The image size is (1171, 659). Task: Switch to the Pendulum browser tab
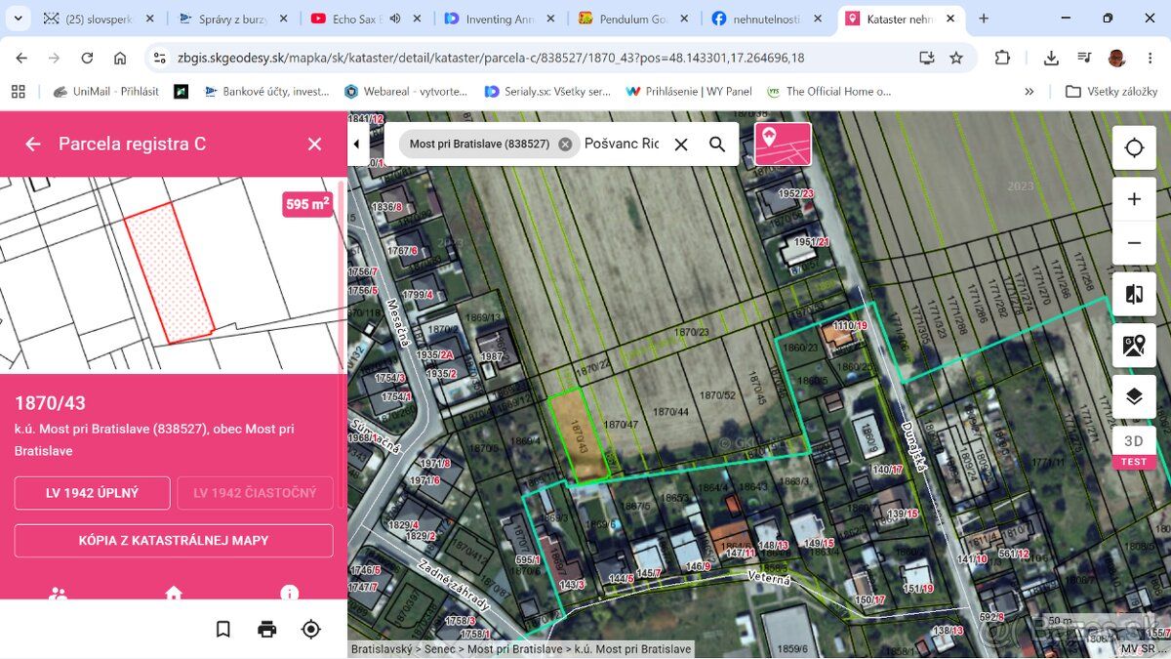633,19
